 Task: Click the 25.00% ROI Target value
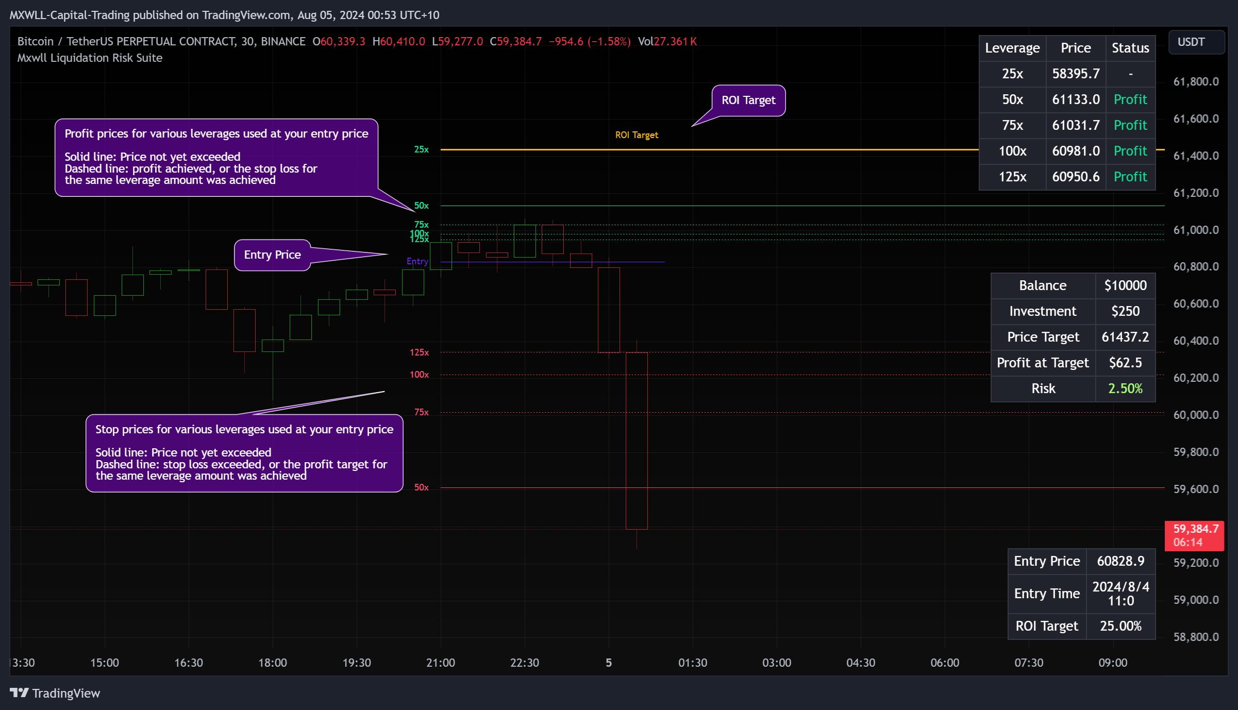tap(1120, 626)
